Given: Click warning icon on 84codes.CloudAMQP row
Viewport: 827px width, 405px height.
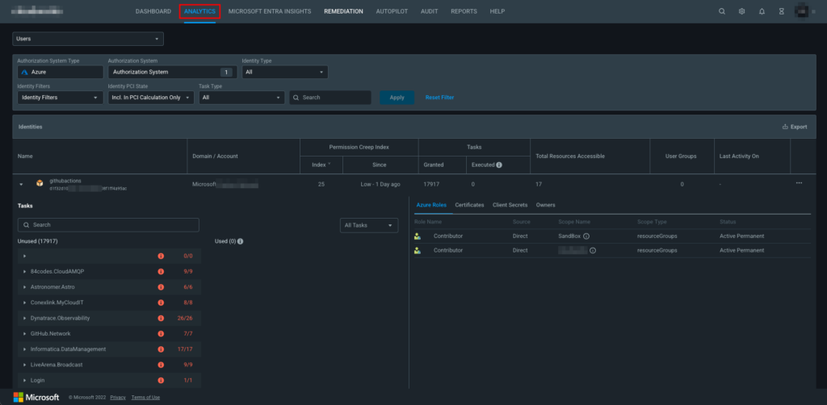Looking at the screenshot, I should coord(161,272).
